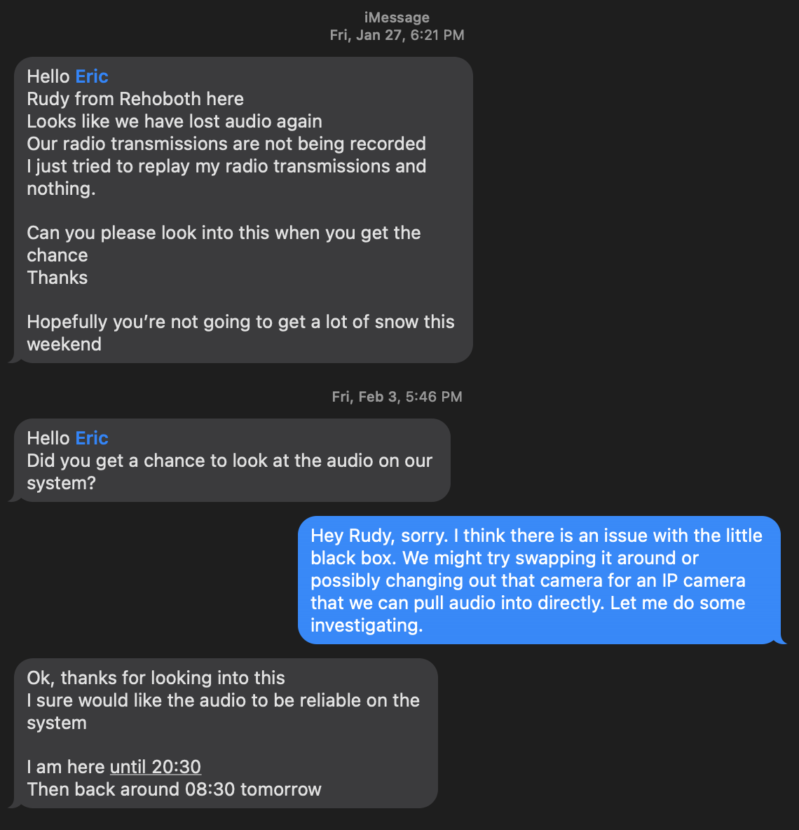The width and height of the screenshot is (799, 830).
Task: Click the Eric mention in the first message
Action: tap(92, 76)
